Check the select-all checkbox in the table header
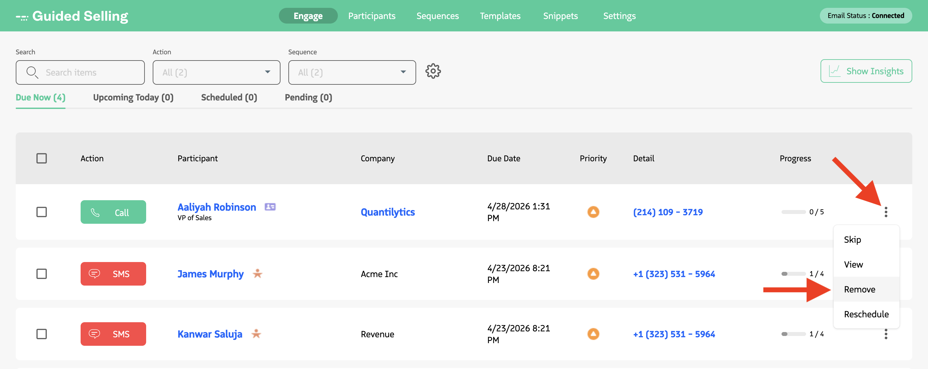 point(42,158)
